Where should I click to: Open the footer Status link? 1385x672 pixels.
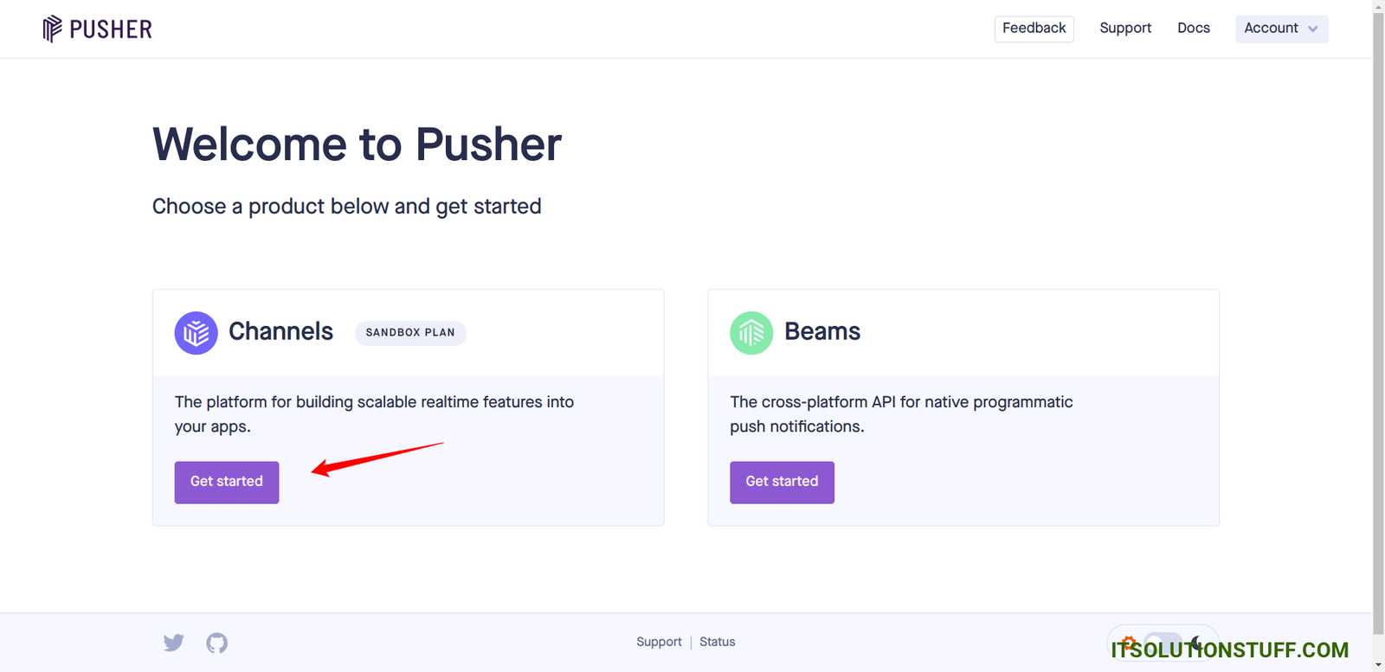point(718,642)
